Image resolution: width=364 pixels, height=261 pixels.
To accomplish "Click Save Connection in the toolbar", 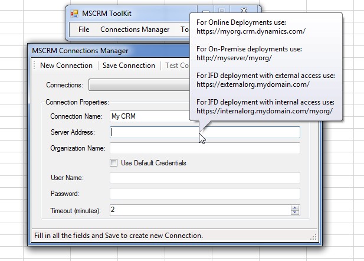I will tap(129, 66).
